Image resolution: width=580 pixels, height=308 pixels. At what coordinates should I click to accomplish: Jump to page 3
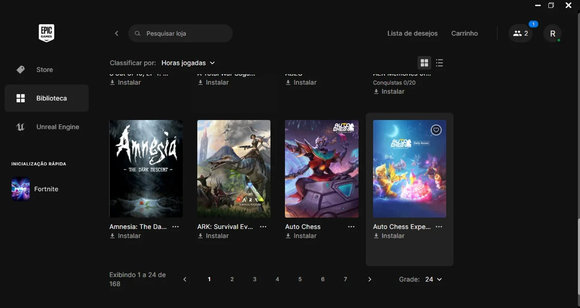(255, 279)
